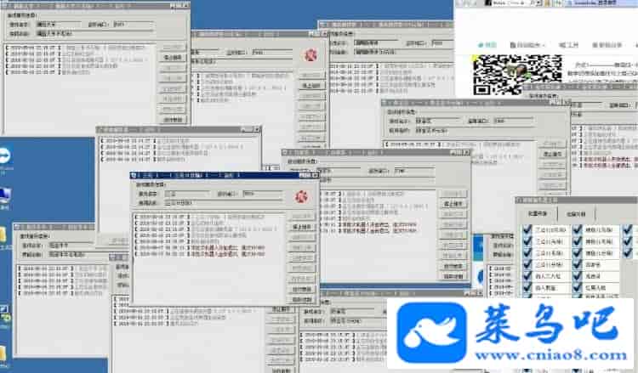Select the first tab in the checklist window
638x373 pixels.
pyautogui.click(x=537, y=214)
